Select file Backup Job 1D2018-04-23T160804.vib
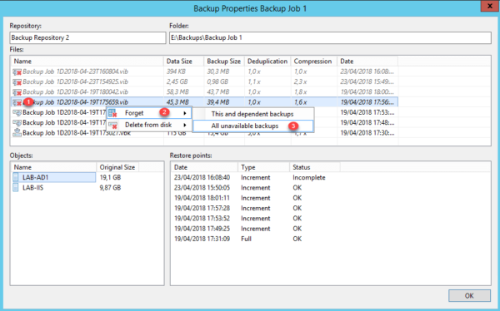The width and height of the screenshot is (500, 311). click(75, 72)
